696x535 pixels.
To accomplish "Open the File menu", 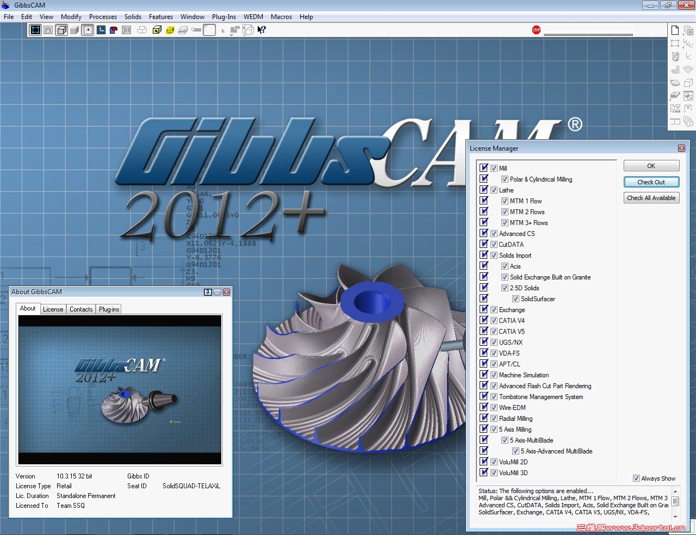I will [9, 17].
